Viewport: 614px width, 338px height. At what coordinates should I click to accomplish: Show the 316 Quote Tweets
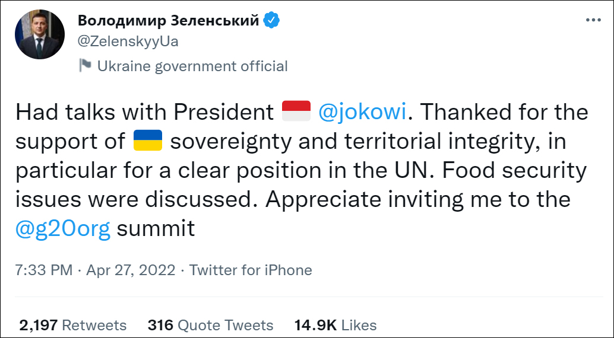(210, 325)
